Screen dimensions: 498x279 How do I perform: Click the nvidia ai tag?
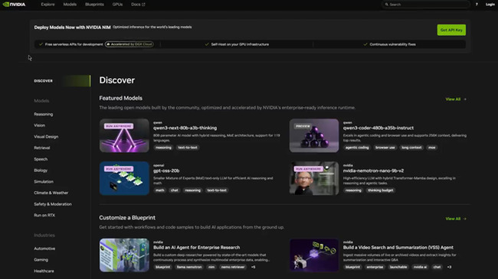[420, 267]
